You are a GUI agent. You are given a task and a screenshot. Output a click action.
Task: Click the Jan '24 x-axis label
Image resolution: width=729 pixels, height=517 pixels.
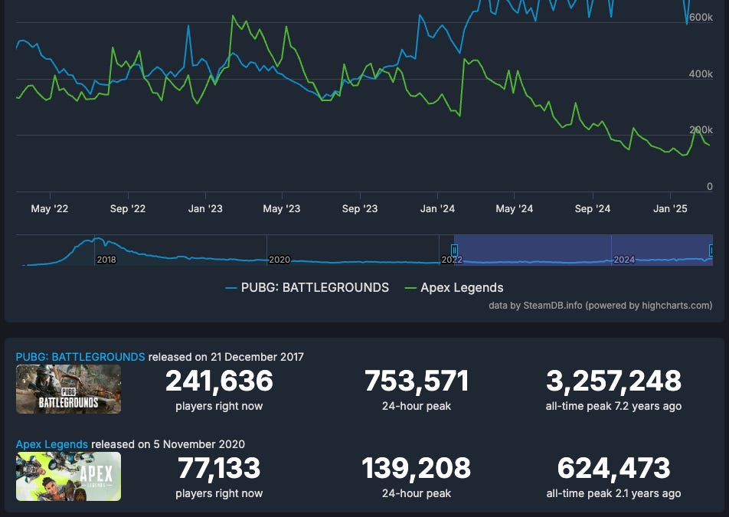[437, 209]
